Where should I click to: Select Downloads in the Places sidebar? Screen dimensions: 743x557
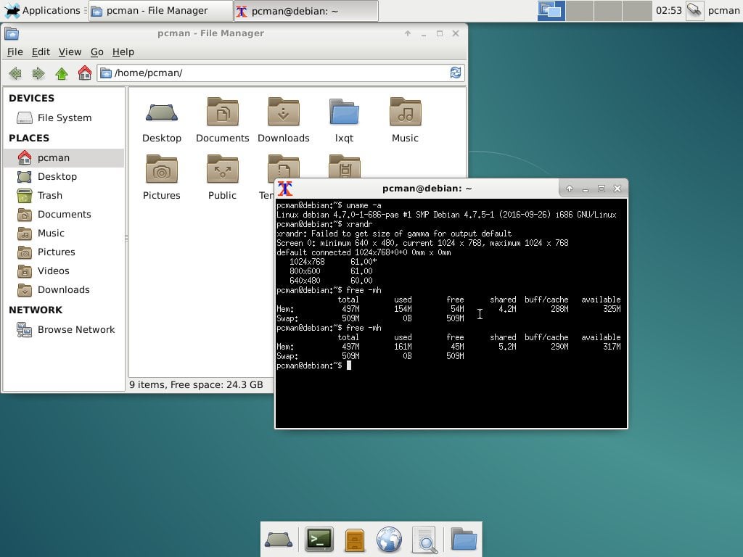[65, 289]
